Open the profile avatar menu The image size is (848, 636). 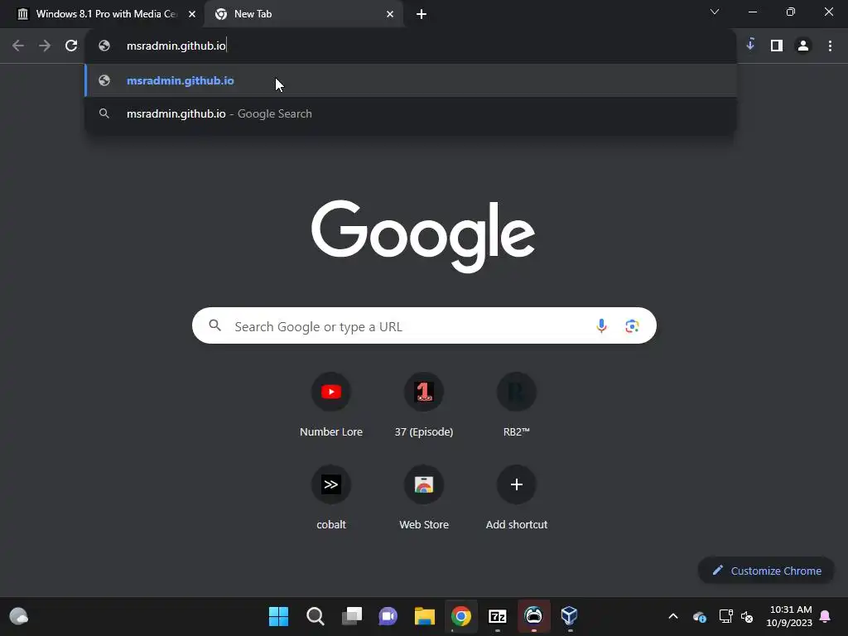point(803,46)
